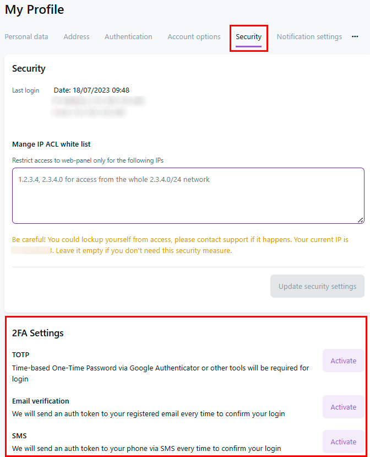Click the Security tab
Viewport: 370px width, 457px height.
[x=248, y=37]
